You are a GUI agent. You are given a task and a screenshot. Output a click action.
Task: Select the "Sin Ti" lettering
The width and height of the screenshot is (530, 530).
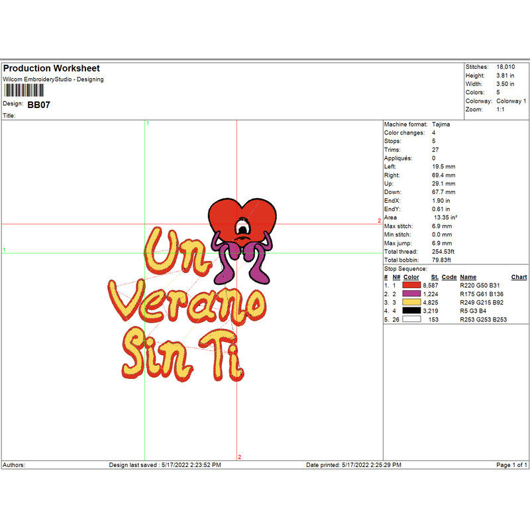point(182,353)
